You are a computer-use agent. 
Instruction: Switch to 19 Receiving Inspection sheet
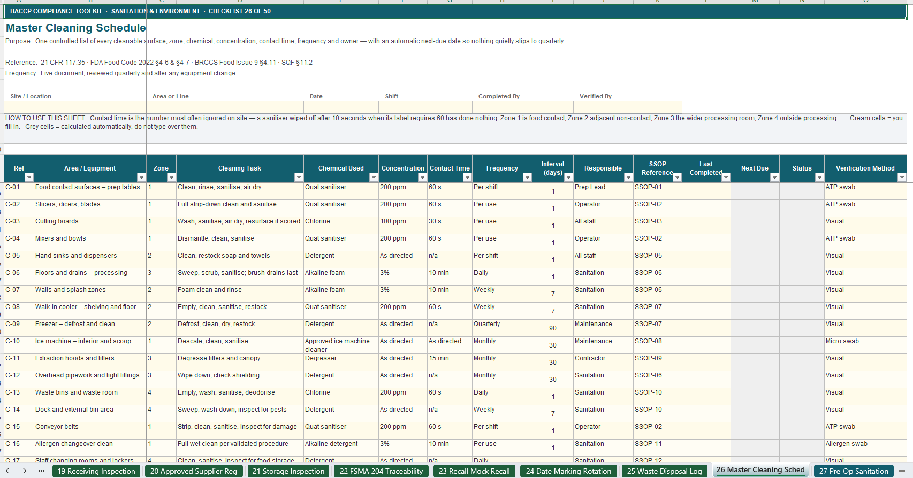(x=96, y=471)
